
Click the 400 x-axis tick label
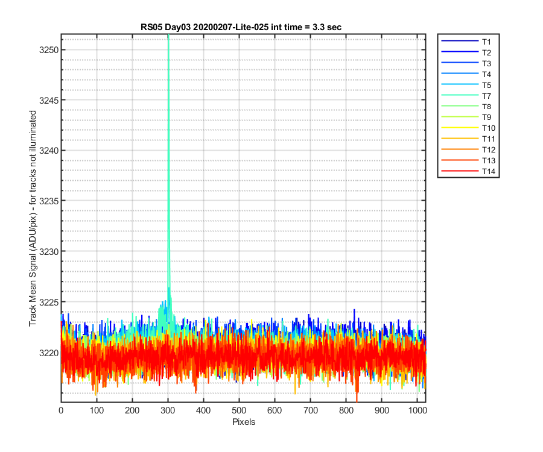click(x=203, y=410)
